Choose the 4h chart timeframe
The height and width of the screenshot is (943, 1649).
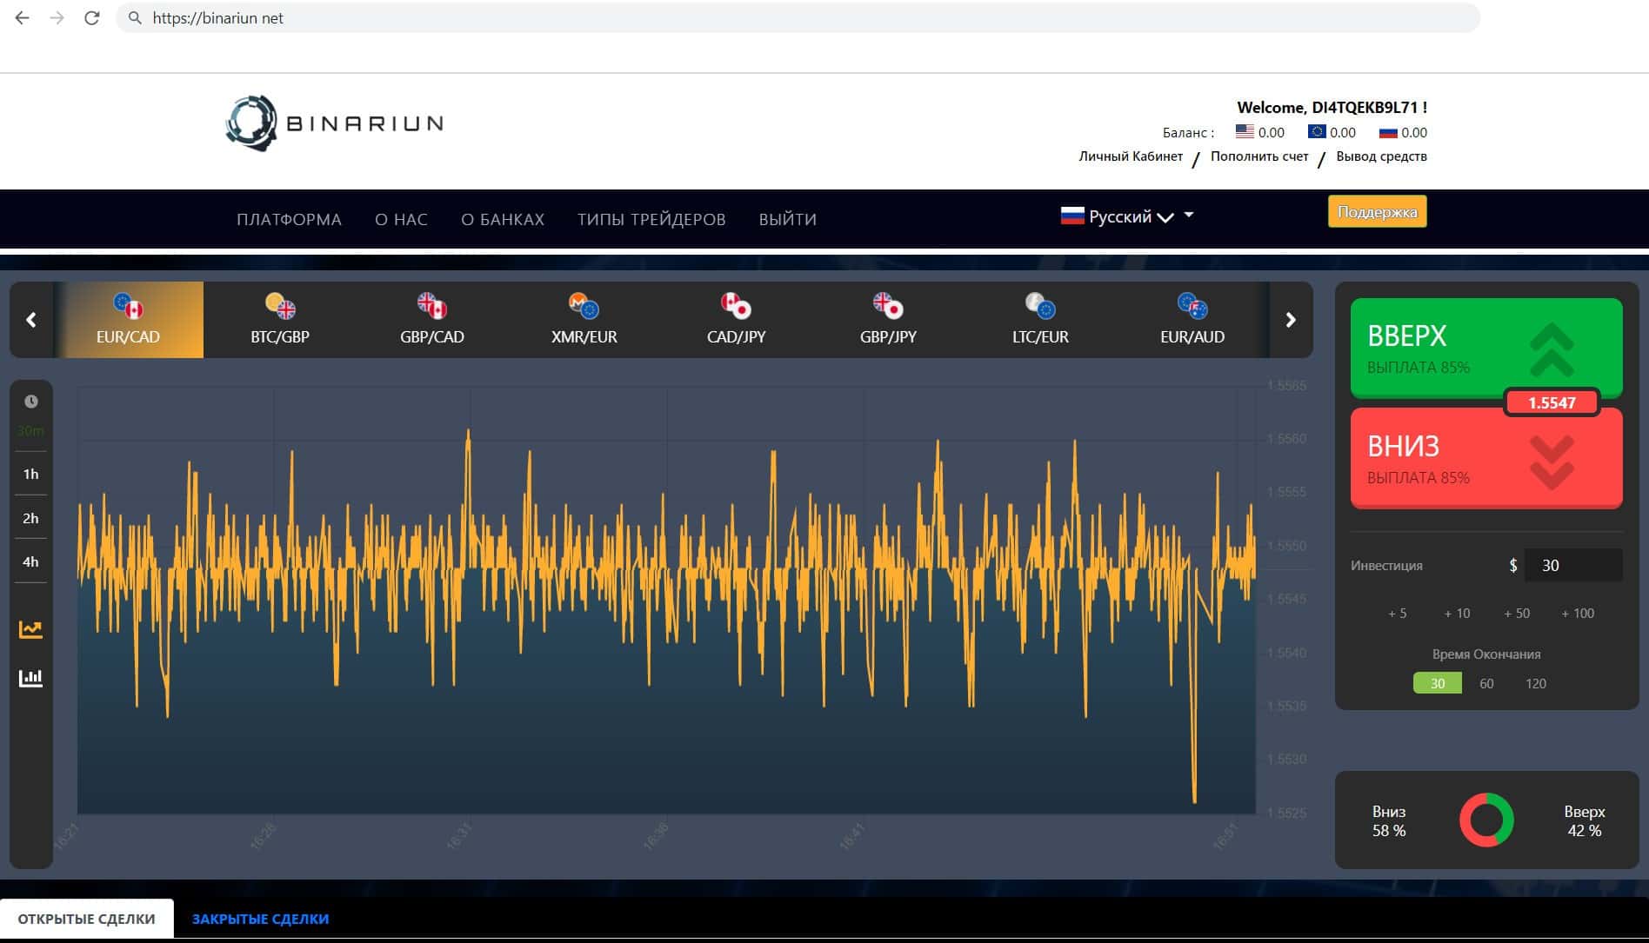pyautogui.click(x=30, y=561)
